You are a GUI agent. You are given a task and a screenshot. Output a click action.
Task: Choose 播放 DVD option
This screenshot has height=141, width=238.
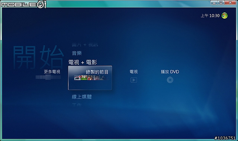[x=170, y=72]
